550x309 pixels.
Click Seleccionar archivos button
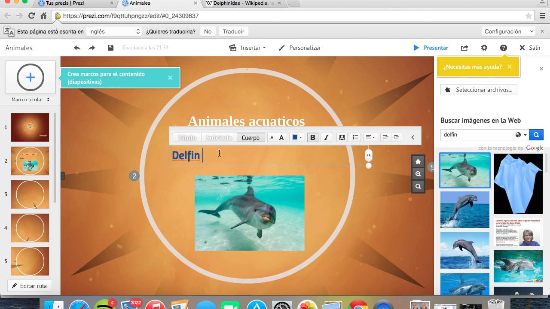(479, 90)
